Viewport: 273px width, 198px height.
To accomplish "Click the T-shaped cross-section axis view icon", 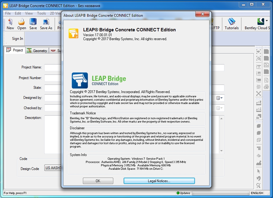I will (258, 67).
